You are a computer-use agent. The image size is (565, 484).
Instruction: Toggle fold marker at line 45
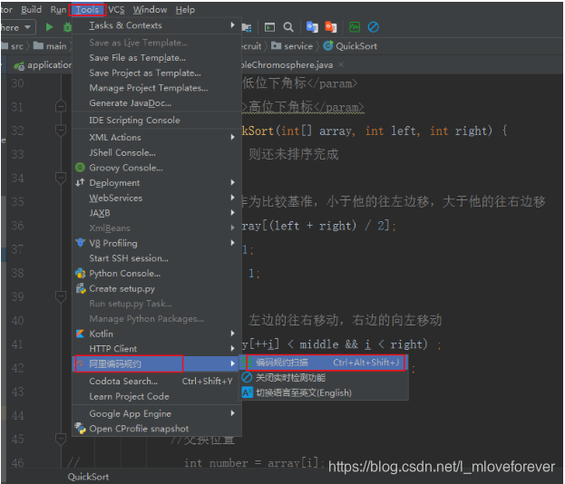[x=61, y=439]
